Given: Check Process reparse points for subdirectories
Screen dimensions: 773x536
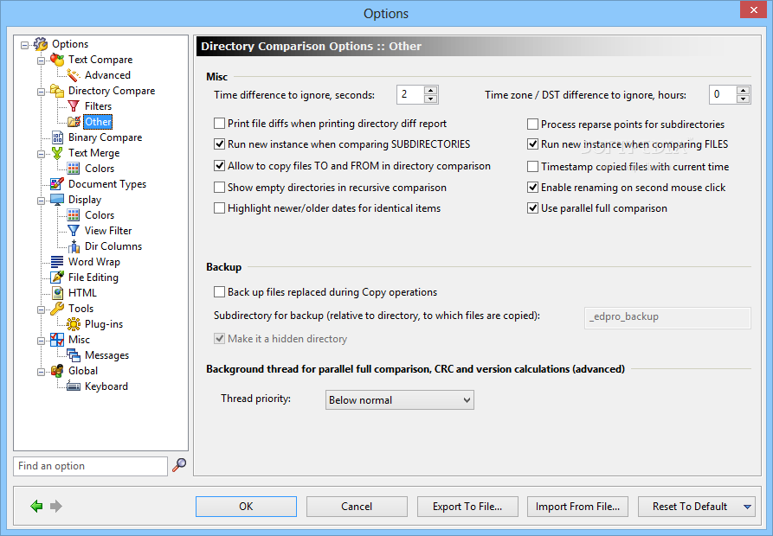Looking at the screenshot, I should 532,124.
